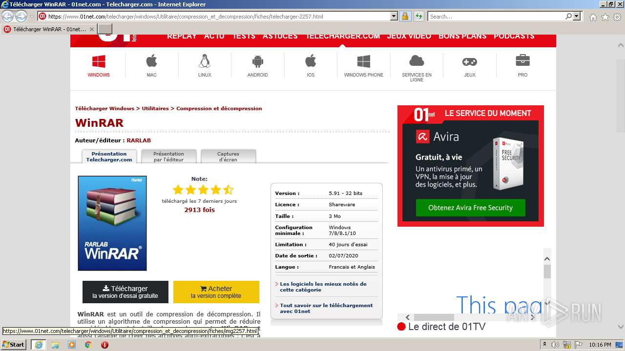Click Obtenez Avira Free Security button
625x351 pixels.
coord(470,208)
